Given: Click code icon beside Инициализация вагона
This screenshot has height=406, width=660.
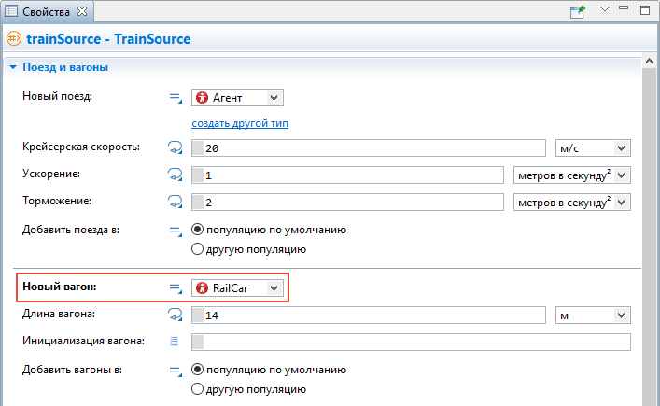Looking at the screenshot, I should click(x=174, y=342).
